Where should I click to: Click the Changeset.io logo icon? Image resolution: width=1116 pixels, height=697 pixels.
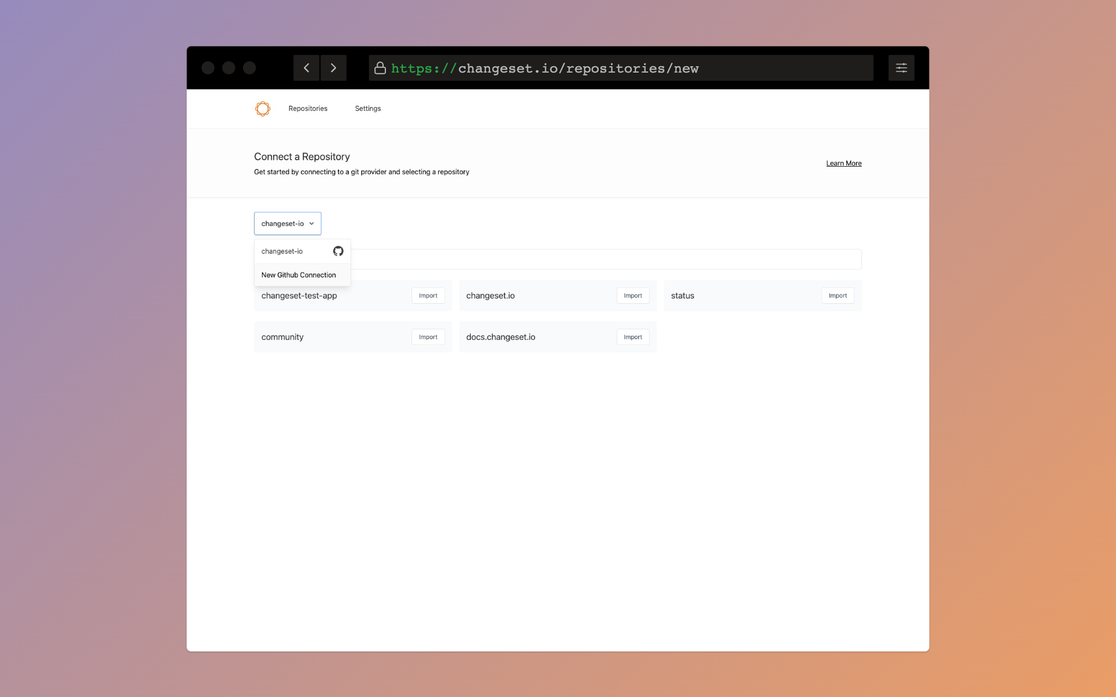[263, 109]
